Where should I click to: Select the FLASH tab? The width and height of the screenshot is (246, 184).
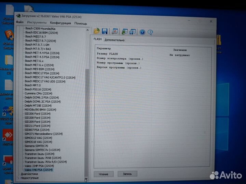click(98, 40)
